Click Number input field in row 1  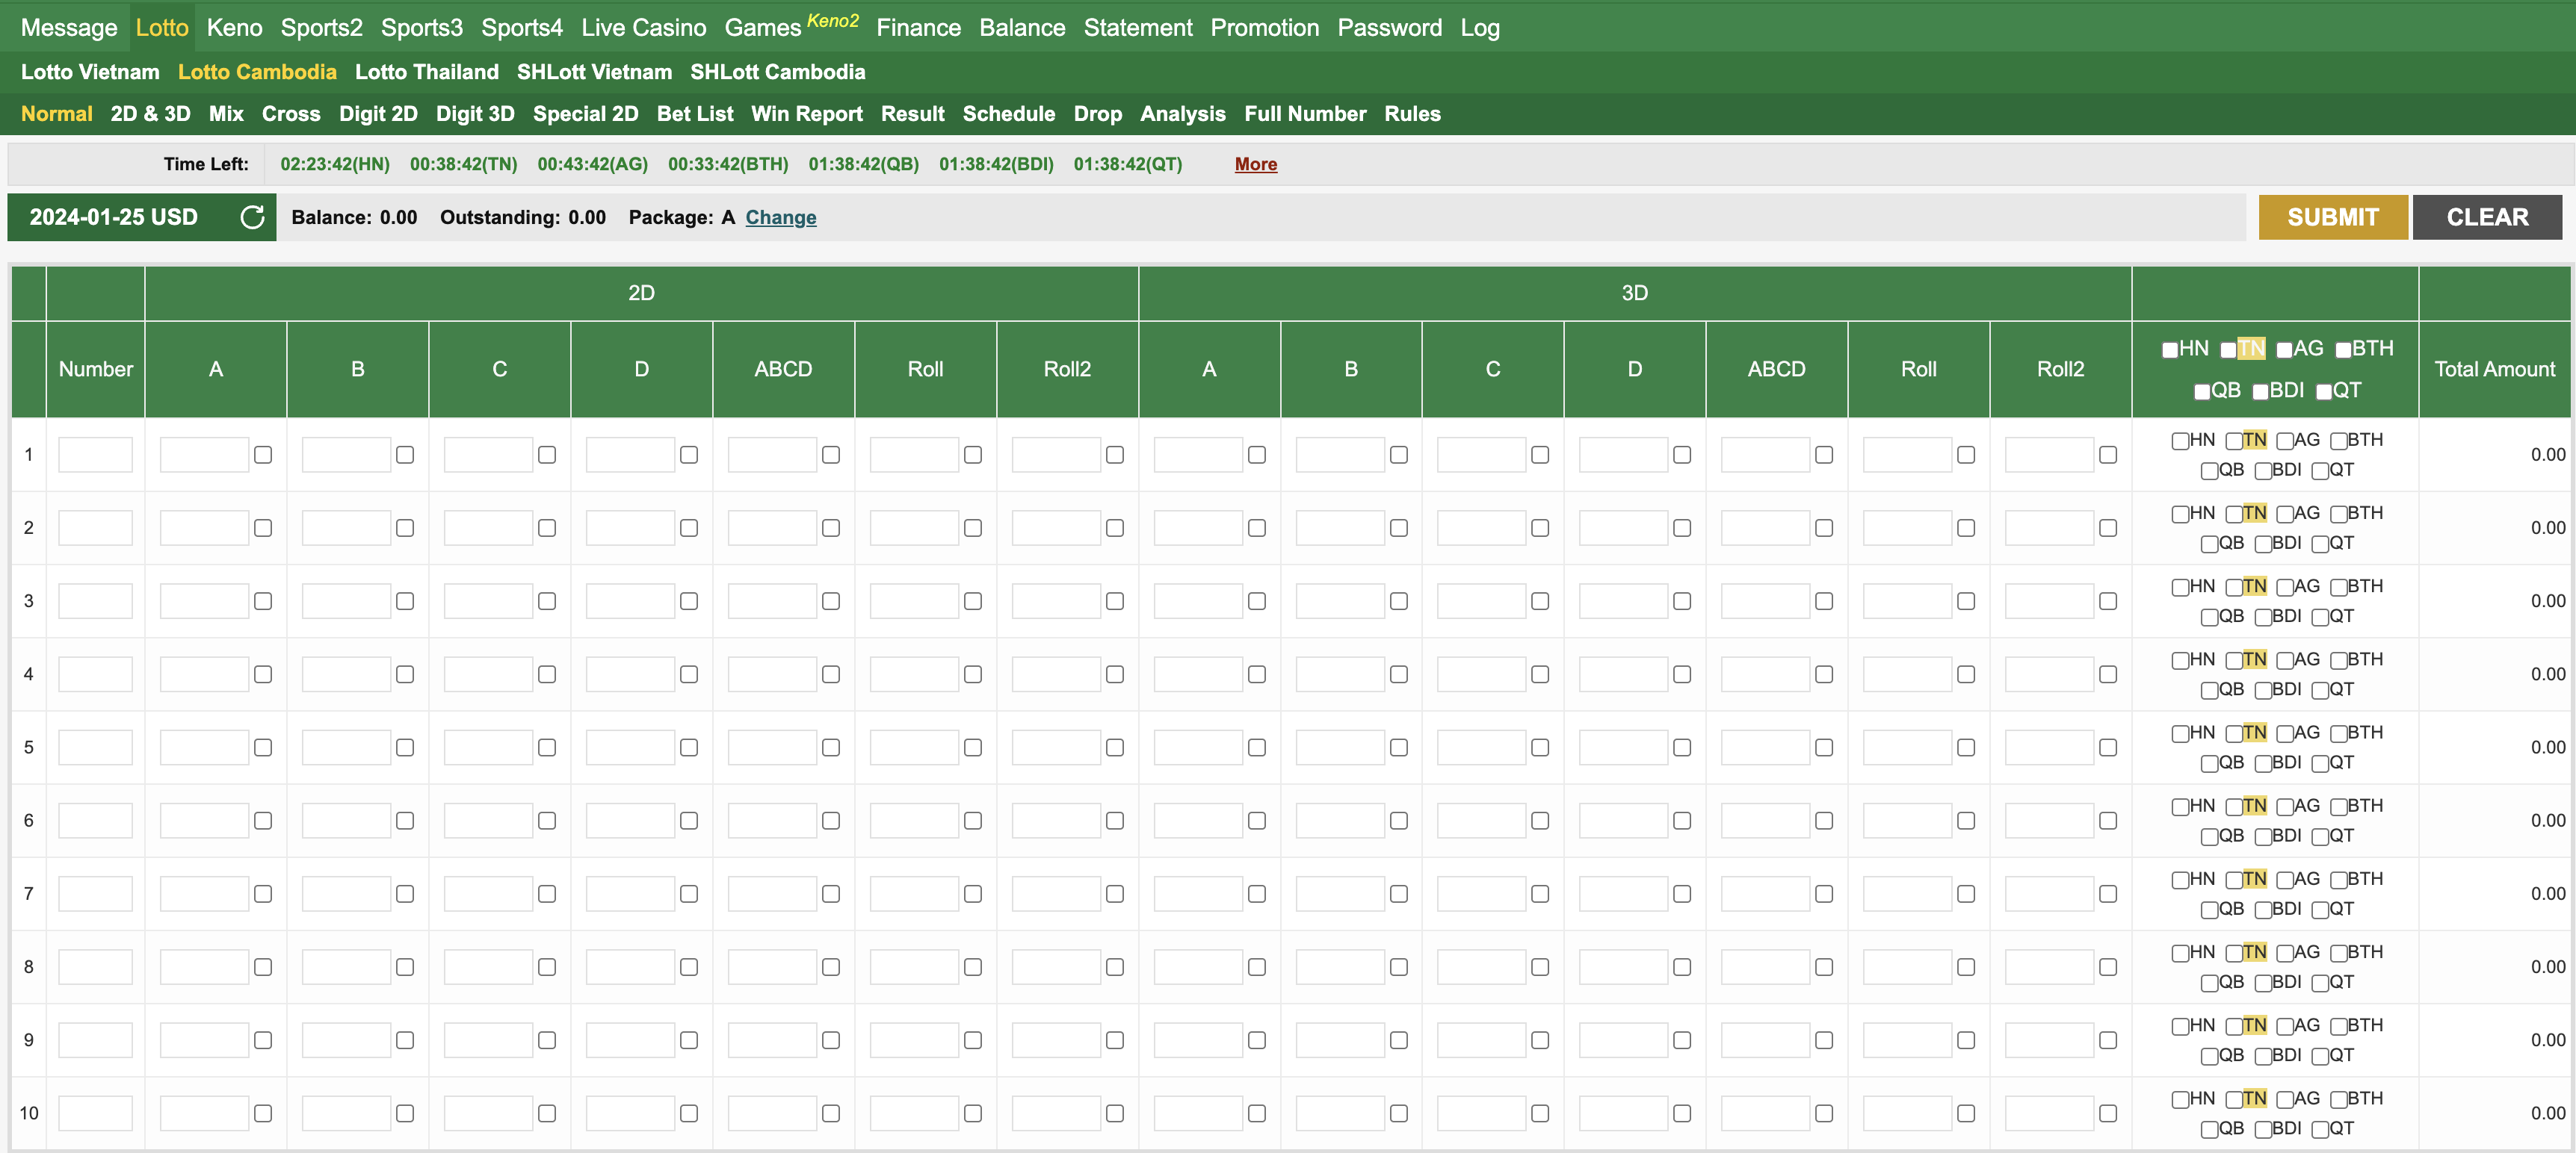pyautogui.click(x=95, y=455)
